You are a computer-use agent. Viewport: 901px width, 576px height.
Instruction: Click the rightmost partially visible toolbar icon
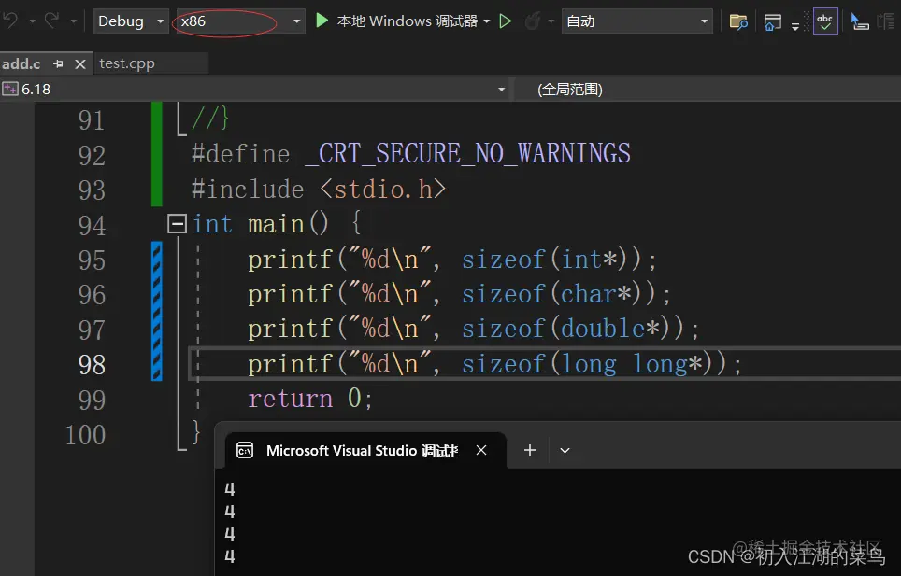coord(887,21)
